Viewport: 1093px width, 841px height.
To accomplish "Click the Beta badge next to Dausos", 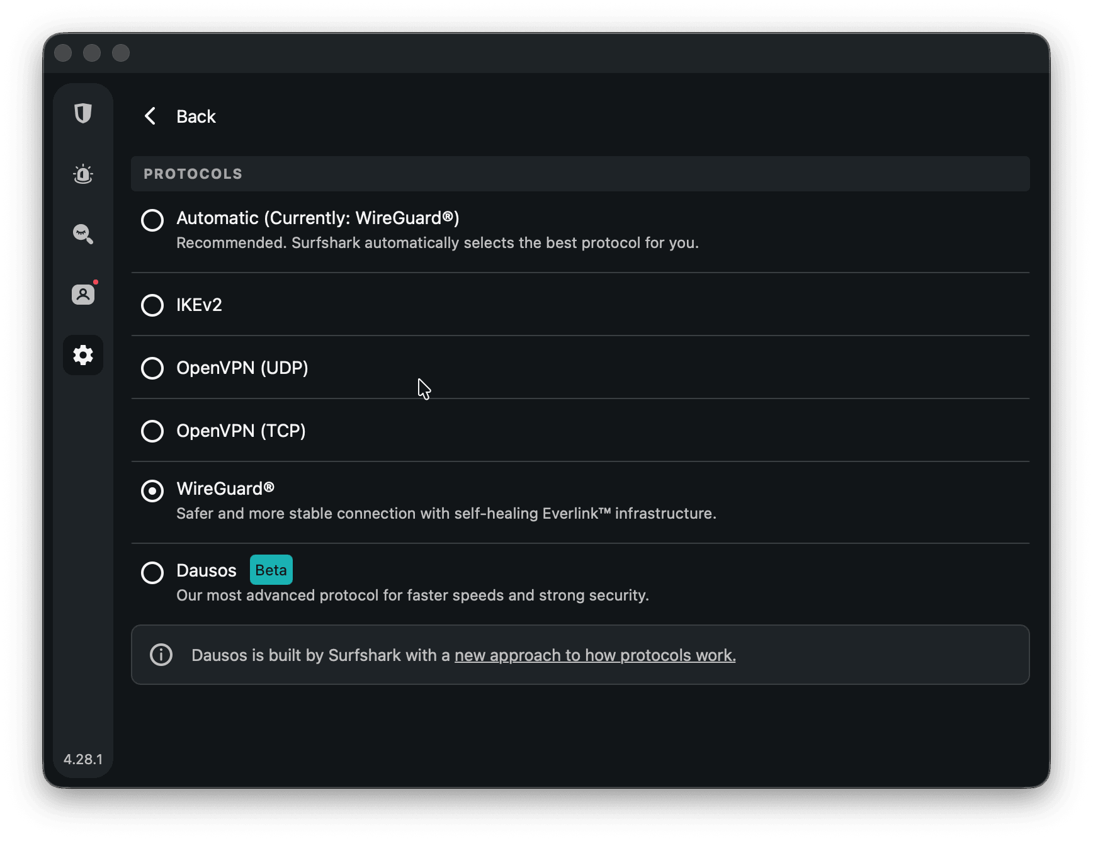I will 271,570.
